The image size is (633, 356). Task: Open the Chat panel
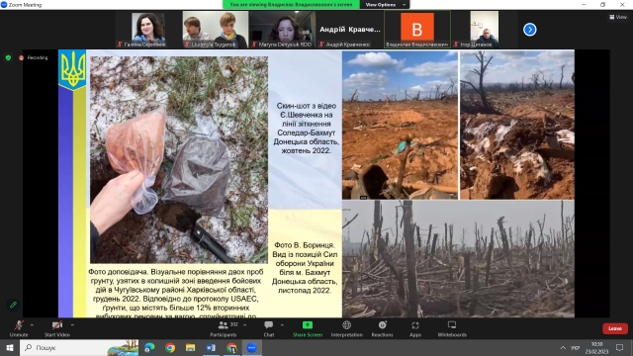click(268, 328)
